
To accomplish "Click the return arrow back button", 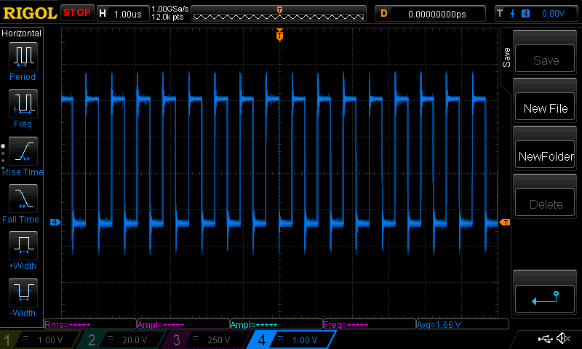I will (x=545, y=299).
